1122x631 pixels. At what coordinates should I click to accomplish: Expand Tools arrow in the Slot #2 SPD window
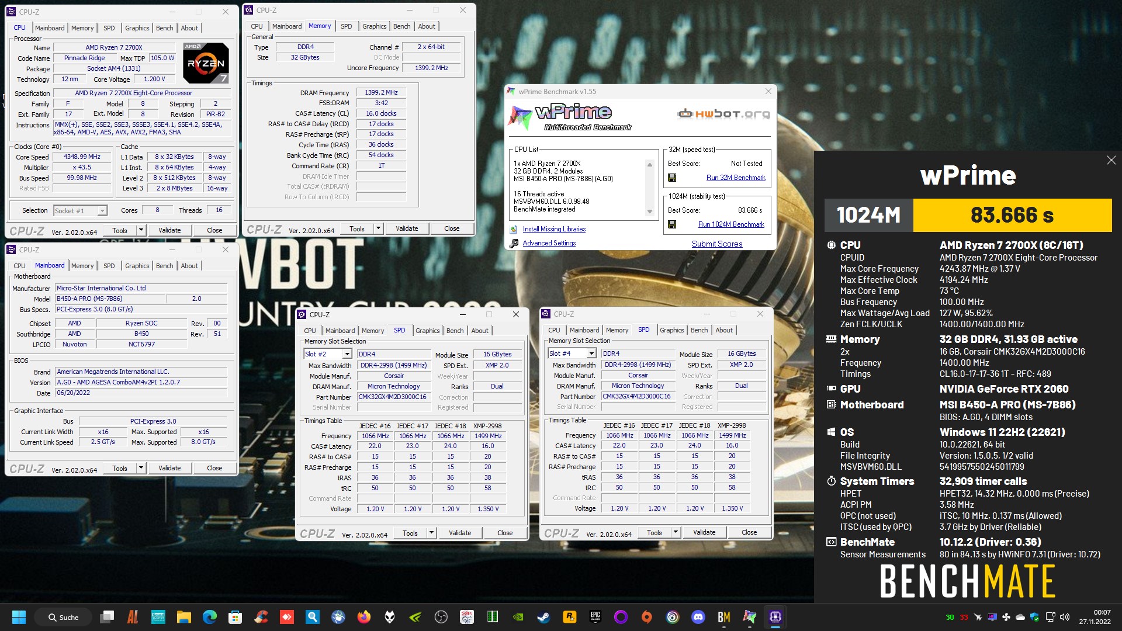(x=431, y=533)
